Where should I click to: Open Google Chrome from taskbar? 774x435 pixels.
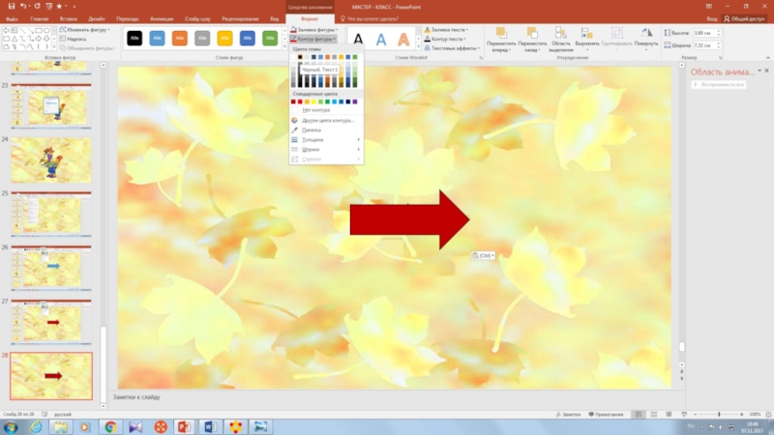(110, 427)
